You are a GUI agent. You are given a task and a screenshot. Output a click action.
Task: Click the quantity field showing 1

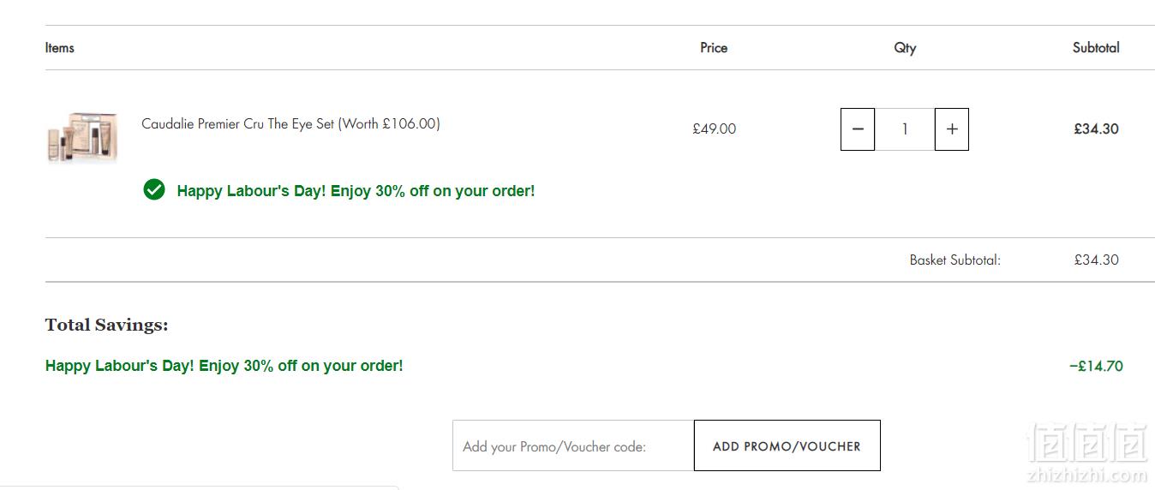pyautogui.click(x=905, y=129)
